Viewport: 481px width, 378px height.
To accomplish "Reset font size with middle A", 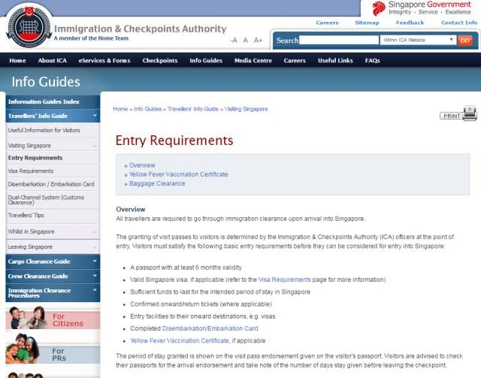I will (x=246, y=40).
